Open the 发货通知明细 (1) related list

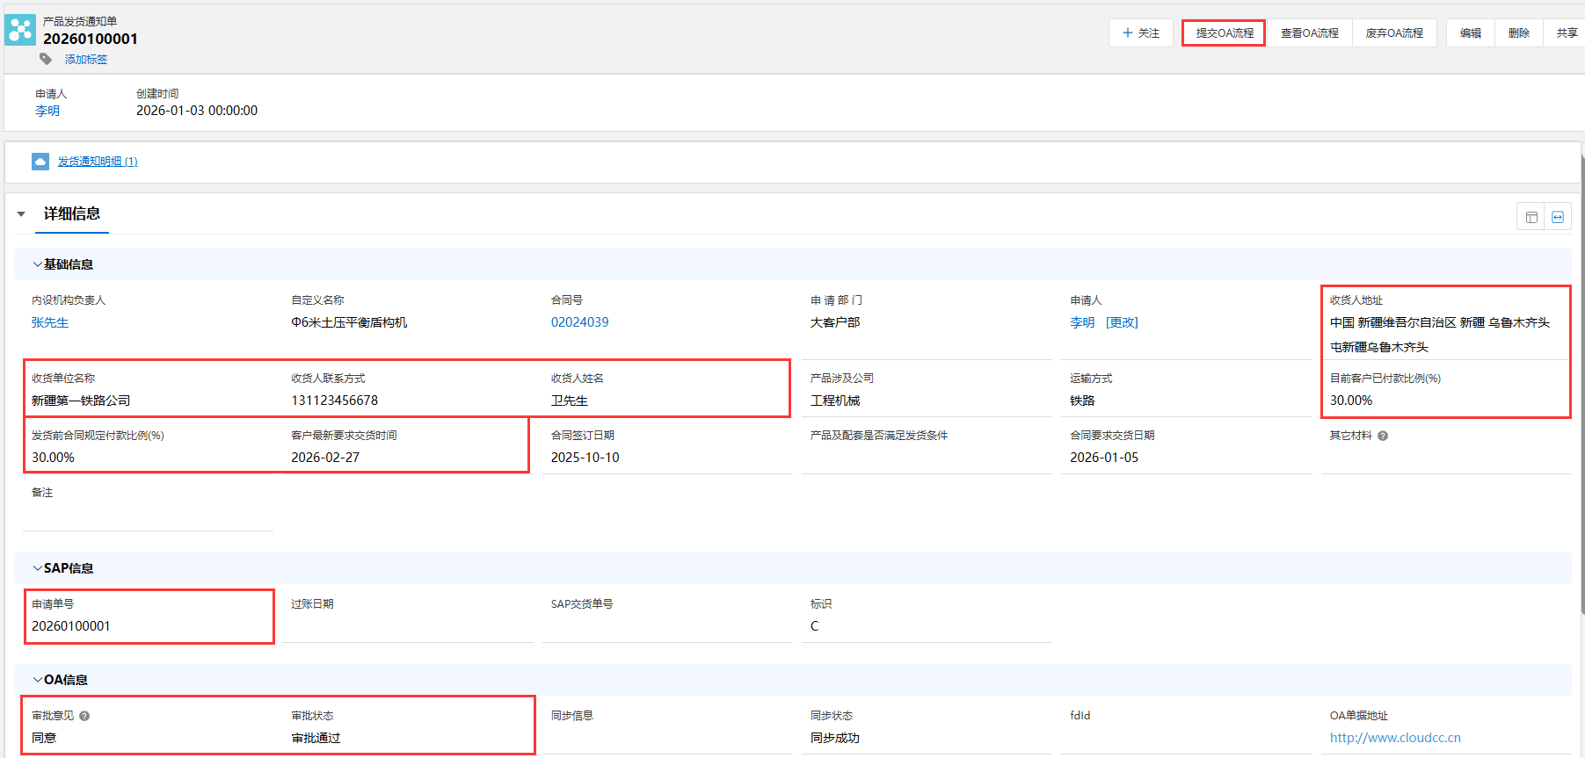pos(98,162)
